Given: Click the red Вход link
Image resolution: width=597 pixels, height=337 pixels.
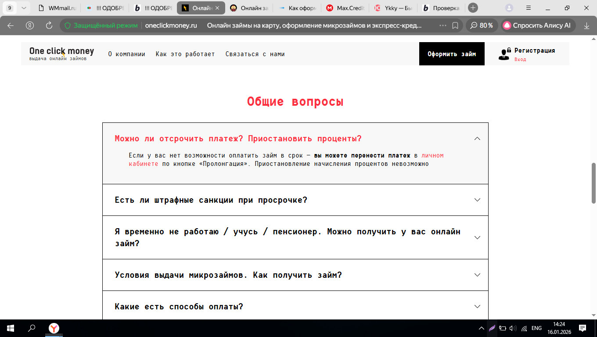Looking at the screenshot, I should click(520, 59).
